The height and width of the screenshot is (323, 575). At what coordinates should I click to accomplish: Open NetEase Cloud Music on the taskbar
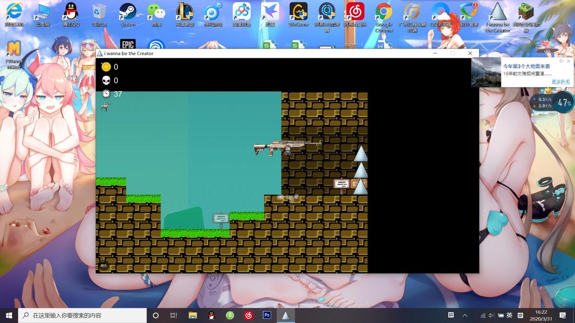tap(249, 315)
